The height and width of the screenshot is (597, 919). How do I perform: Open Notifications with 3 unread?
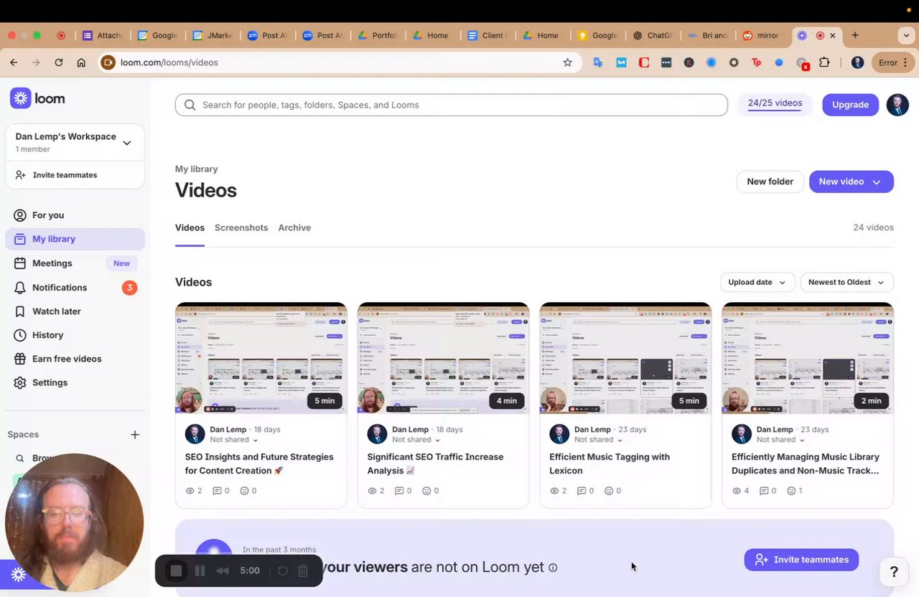[x=75, y=288]
